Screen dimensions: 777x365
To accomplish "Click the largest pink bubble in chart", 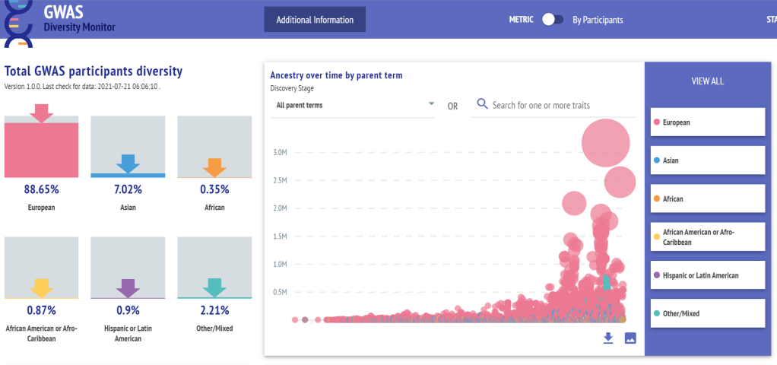I will point(606,142).
